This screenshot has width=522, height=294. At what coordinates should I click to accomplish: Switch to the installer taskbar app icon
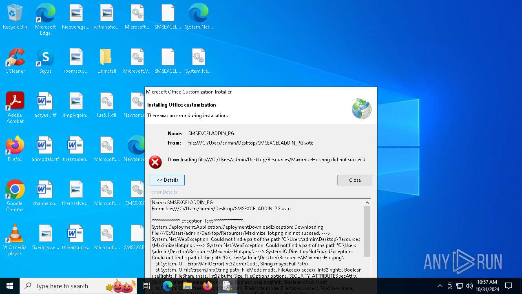tap(227, 286)
